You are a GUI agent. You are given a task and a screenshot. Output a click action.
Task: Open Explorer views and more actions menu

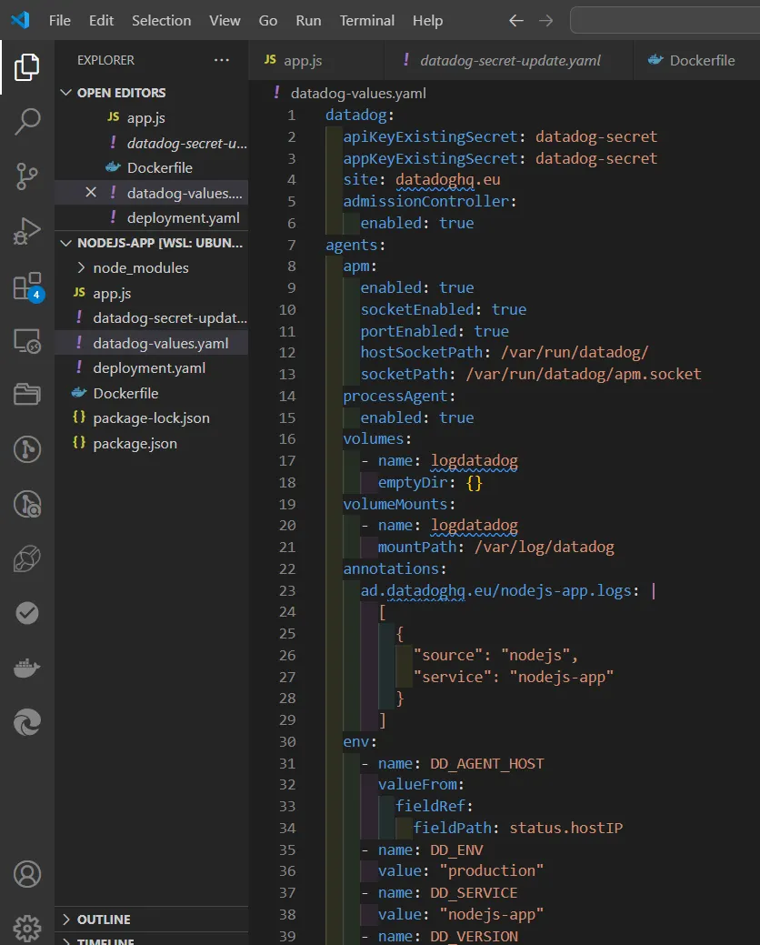[222, 60]
